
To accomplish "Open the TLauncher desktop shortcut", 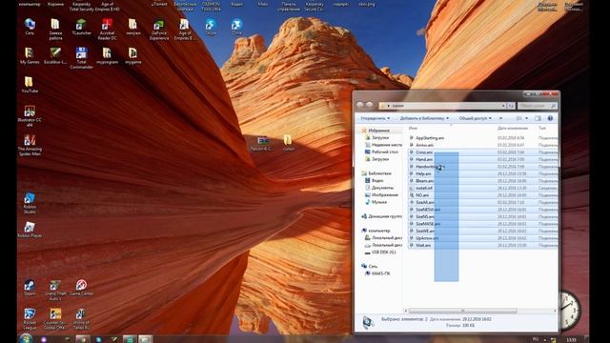I will pyautogui.click(x=81, y=27).
